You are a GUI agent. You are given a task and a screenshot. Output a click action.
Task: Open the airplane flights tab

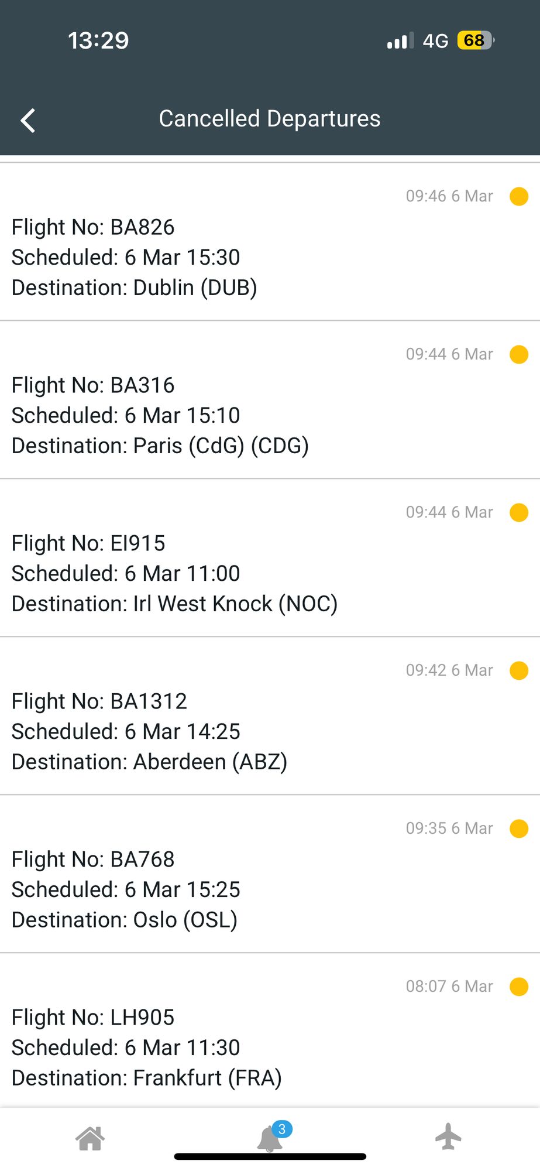[449, 1136]
